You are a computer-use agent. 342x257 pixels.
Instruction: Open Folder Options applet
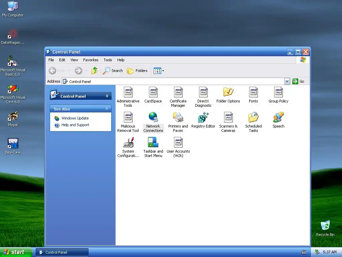228,95
